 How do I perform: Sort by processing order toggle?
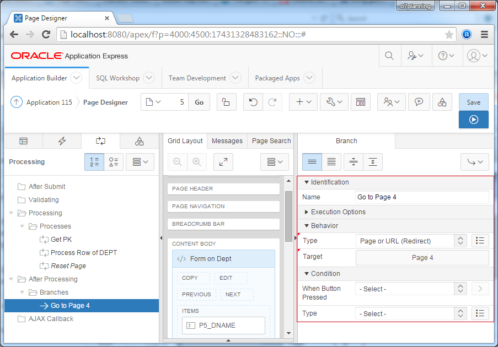(x=94, y=162)
